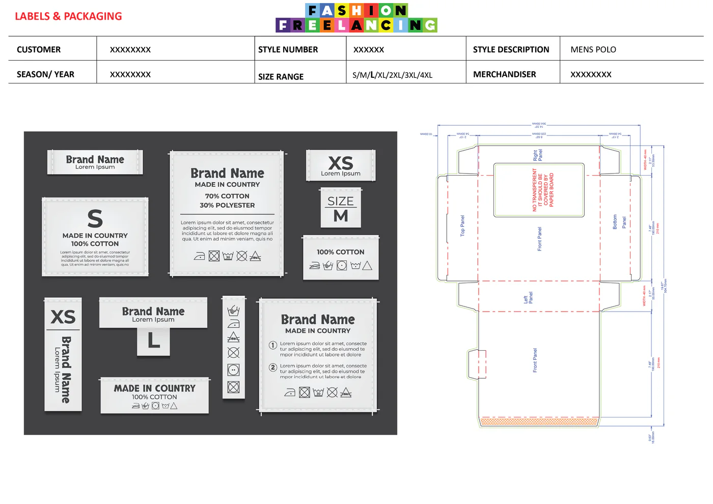The image size is (713, 504).
Task: Click the plain triangle icon below SIZE M label
Action: coord(367,265)
